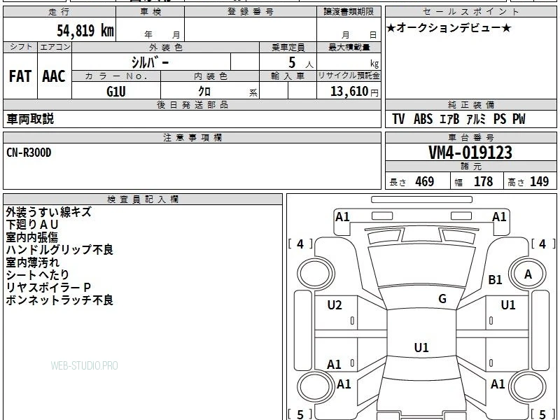
Task: Select the 走行 column header
Action: pos(59,12)
